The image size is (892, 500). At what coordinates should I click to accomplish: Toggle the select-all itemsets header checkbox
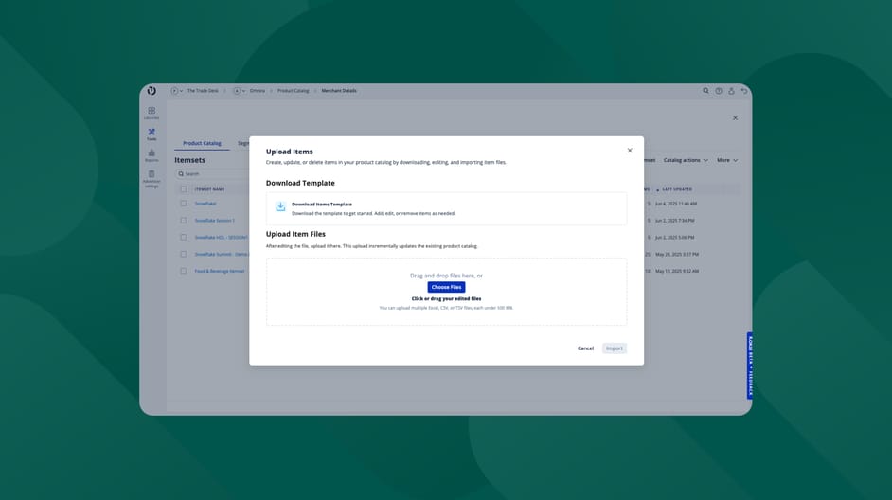pos(183,188)
